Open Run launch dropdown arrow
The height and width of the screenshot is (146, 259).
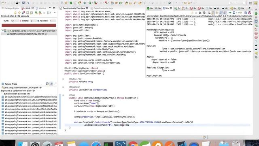click(92, 3)
